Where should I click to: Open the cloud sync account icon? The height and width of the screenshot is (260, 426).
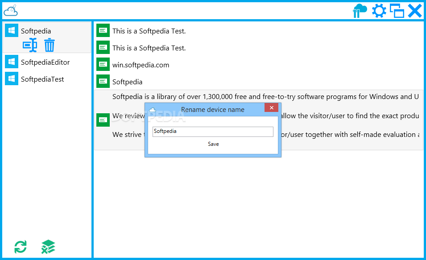[x=360, y=11]
